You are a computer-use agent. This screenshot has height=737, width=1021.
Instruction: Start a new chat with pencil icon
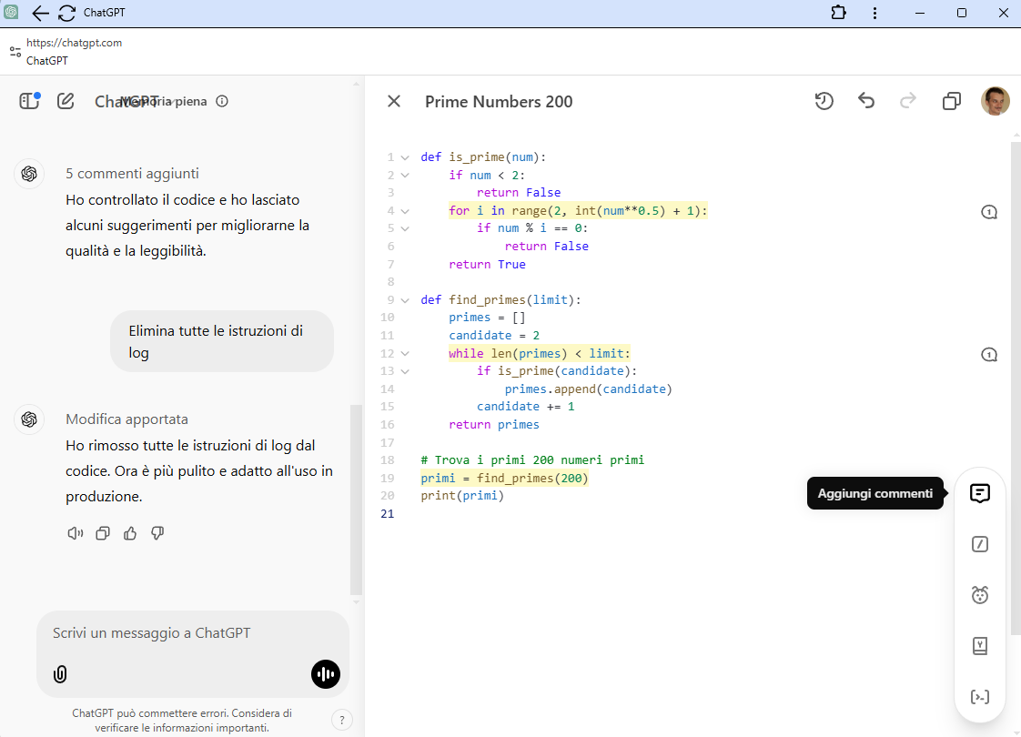(x=66, y=101)
